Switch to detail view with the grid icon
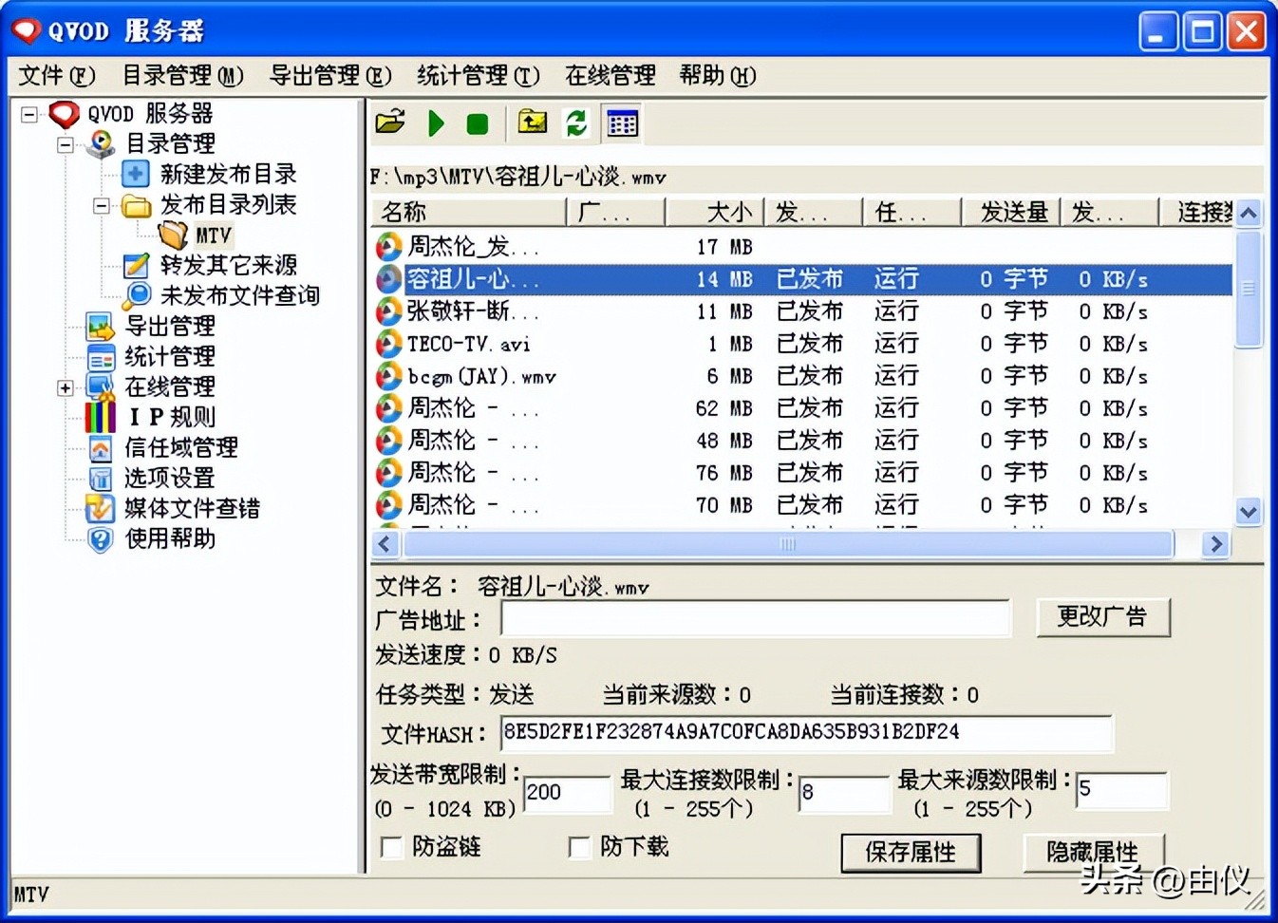Viewport: 1278px width, 923px height. click(623, 122)
